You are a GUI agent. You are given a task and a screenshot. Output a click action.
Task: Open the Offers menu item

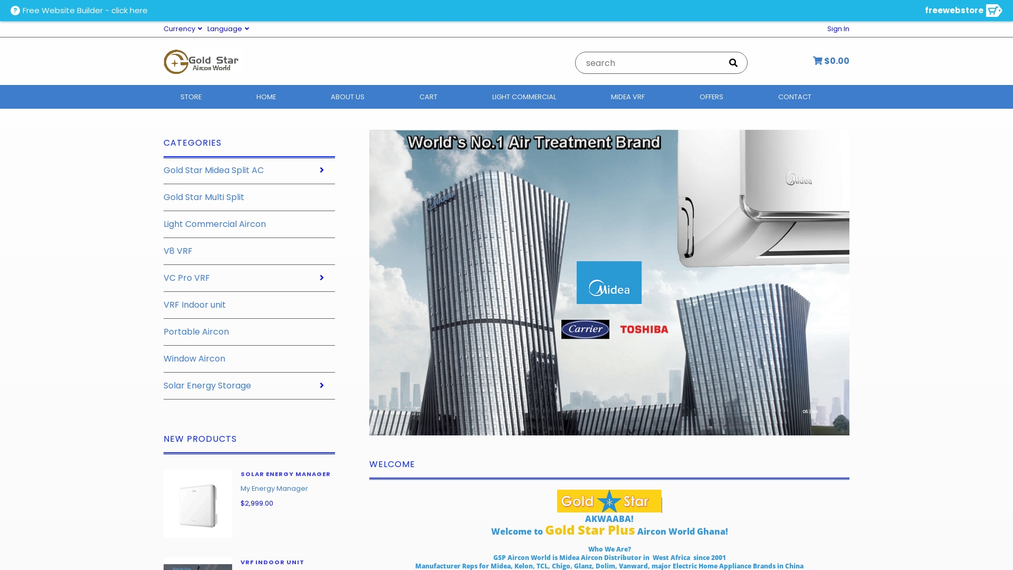[x=711, y=97]
